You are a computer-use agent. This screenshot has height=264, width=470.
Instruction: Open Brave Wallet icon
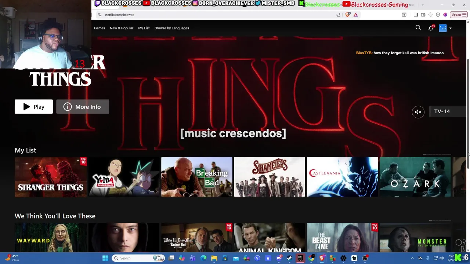[423, 15]
